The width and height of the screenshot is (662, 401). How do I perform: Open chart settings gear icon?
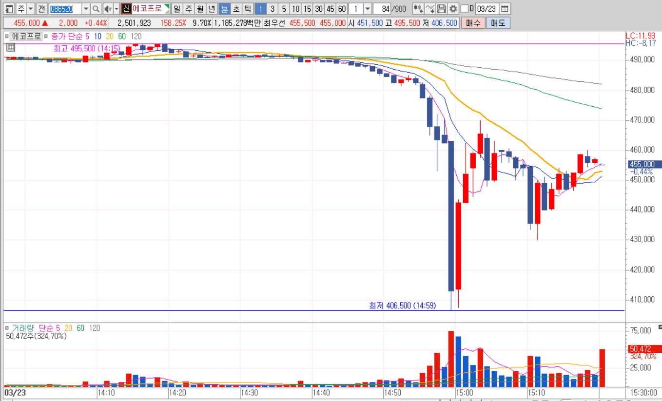click(x=453, y=8)
